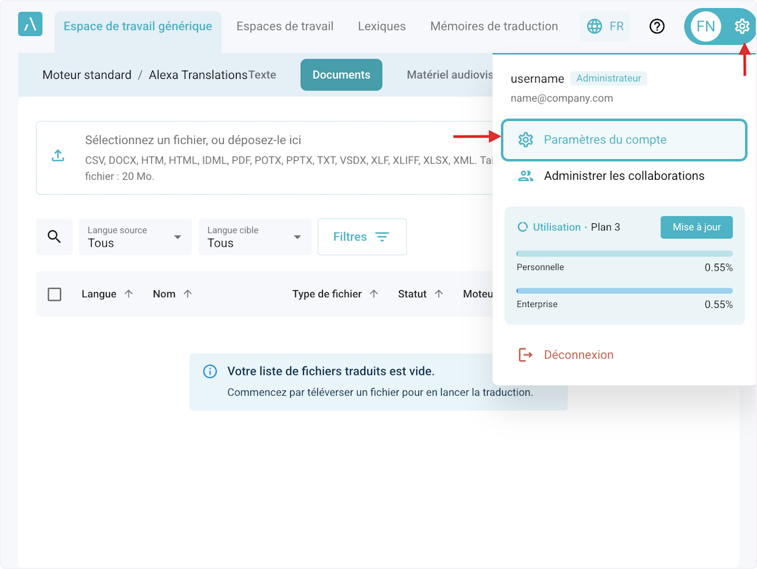This screenshot has height=569, width=757.
Task: Click Déconnexion to log out
Action: (x=578, y=355)
